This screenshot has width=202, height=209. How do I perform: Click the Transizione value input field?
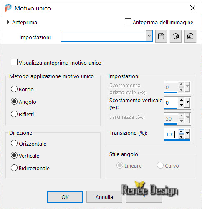[171, 134]
